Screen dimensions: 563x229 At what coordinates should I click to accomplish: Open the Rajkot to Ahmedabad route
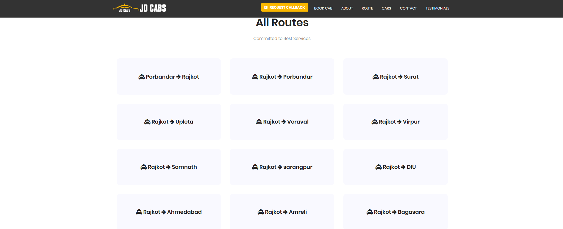[x=169, y=211]
